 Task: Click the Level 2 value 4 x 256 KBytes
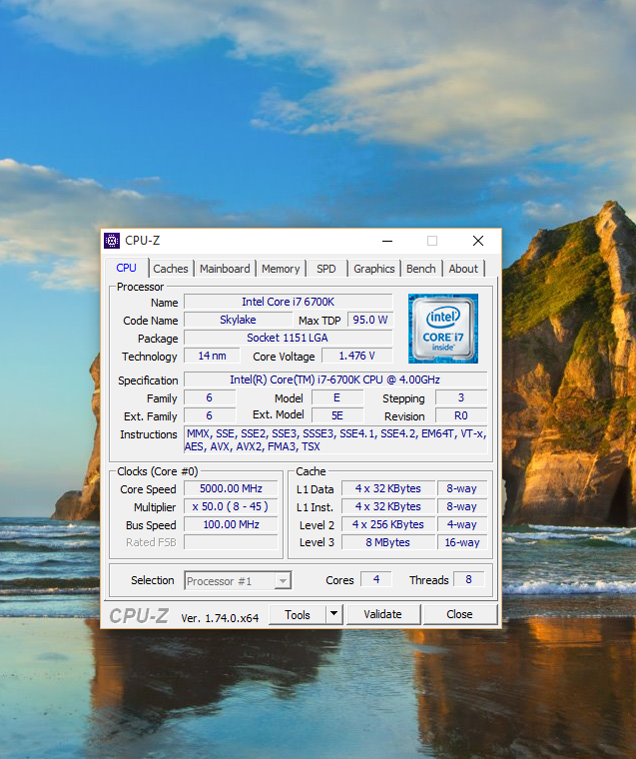tap(388, 524)
